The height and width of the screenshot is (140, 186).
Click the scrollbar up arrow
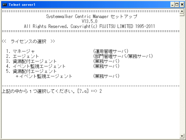182,11
